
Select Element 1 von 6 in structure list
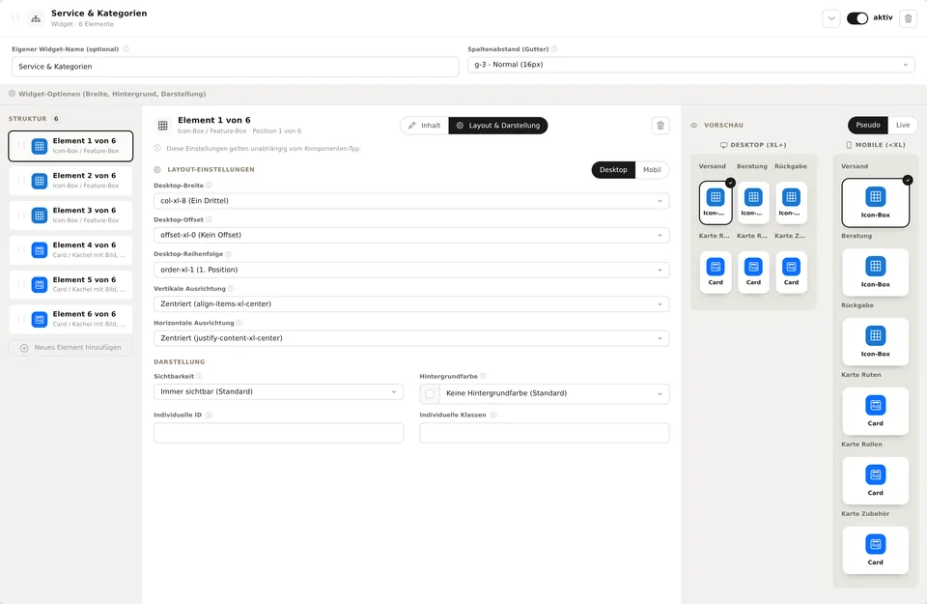click(x=70, y=146)
